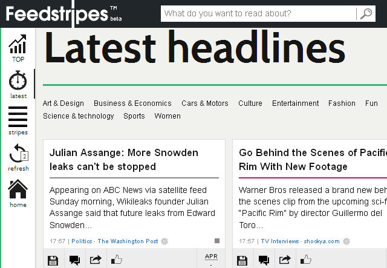Save the Julian Assange article

tap(53, 260)
